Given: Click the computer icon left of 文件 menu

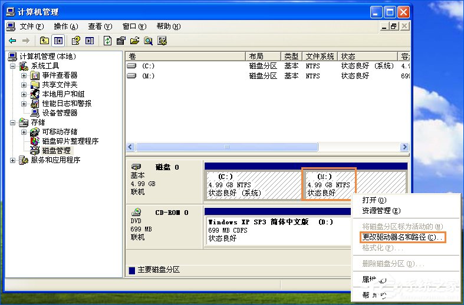Looking at the screenshot, I should click(x=11, y=26).
